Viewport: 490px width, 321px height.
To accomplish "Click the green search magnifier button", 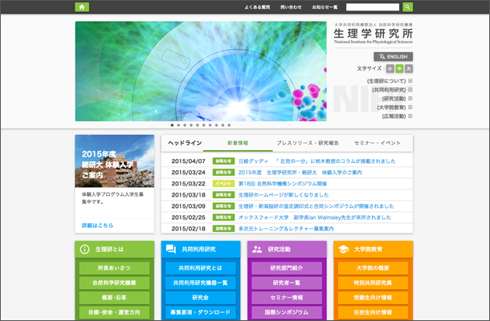I will (x=407, y=7).
